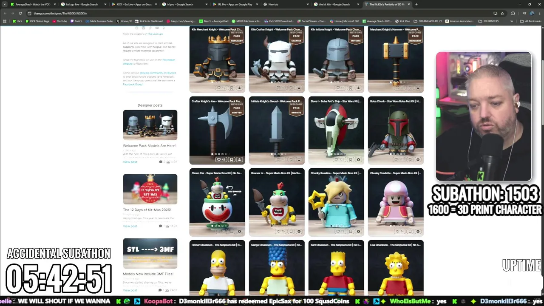Like the Chunky Rosalina model

[340, 232]
